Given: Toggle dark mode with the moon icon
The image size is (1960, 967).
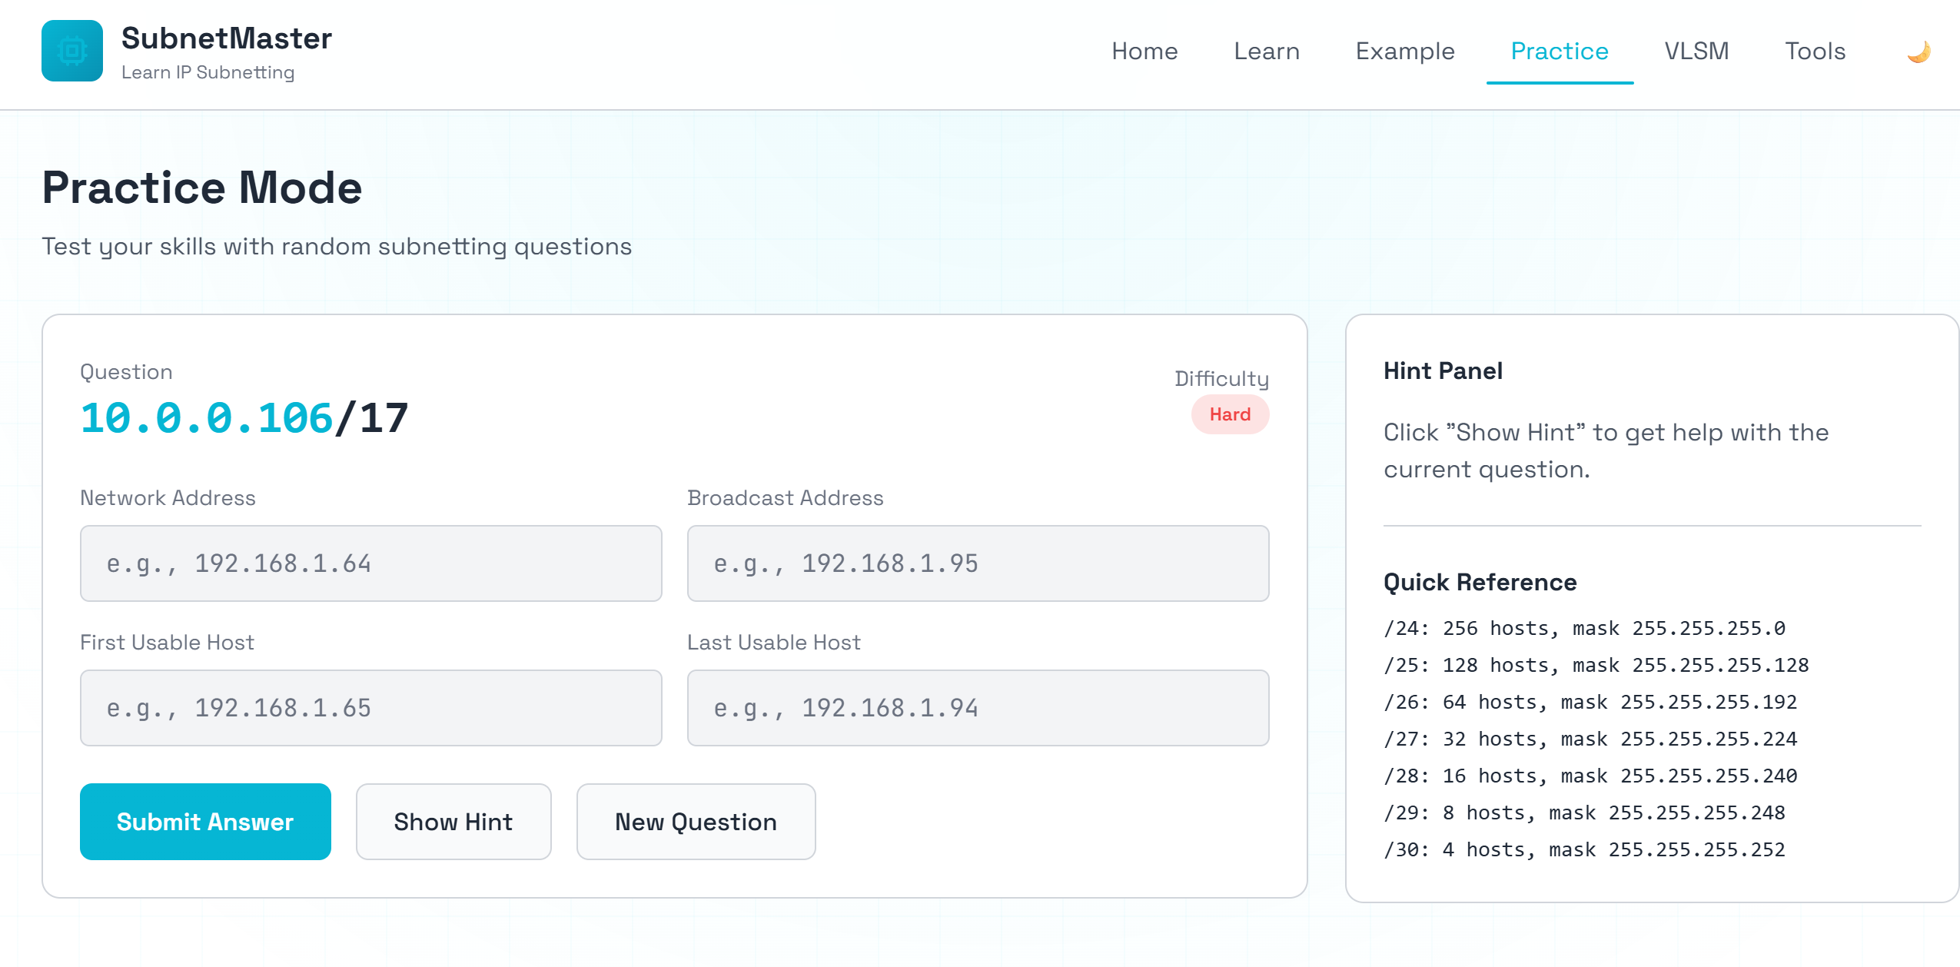Looking at the screenshot, I should (x=1918, y=52).
